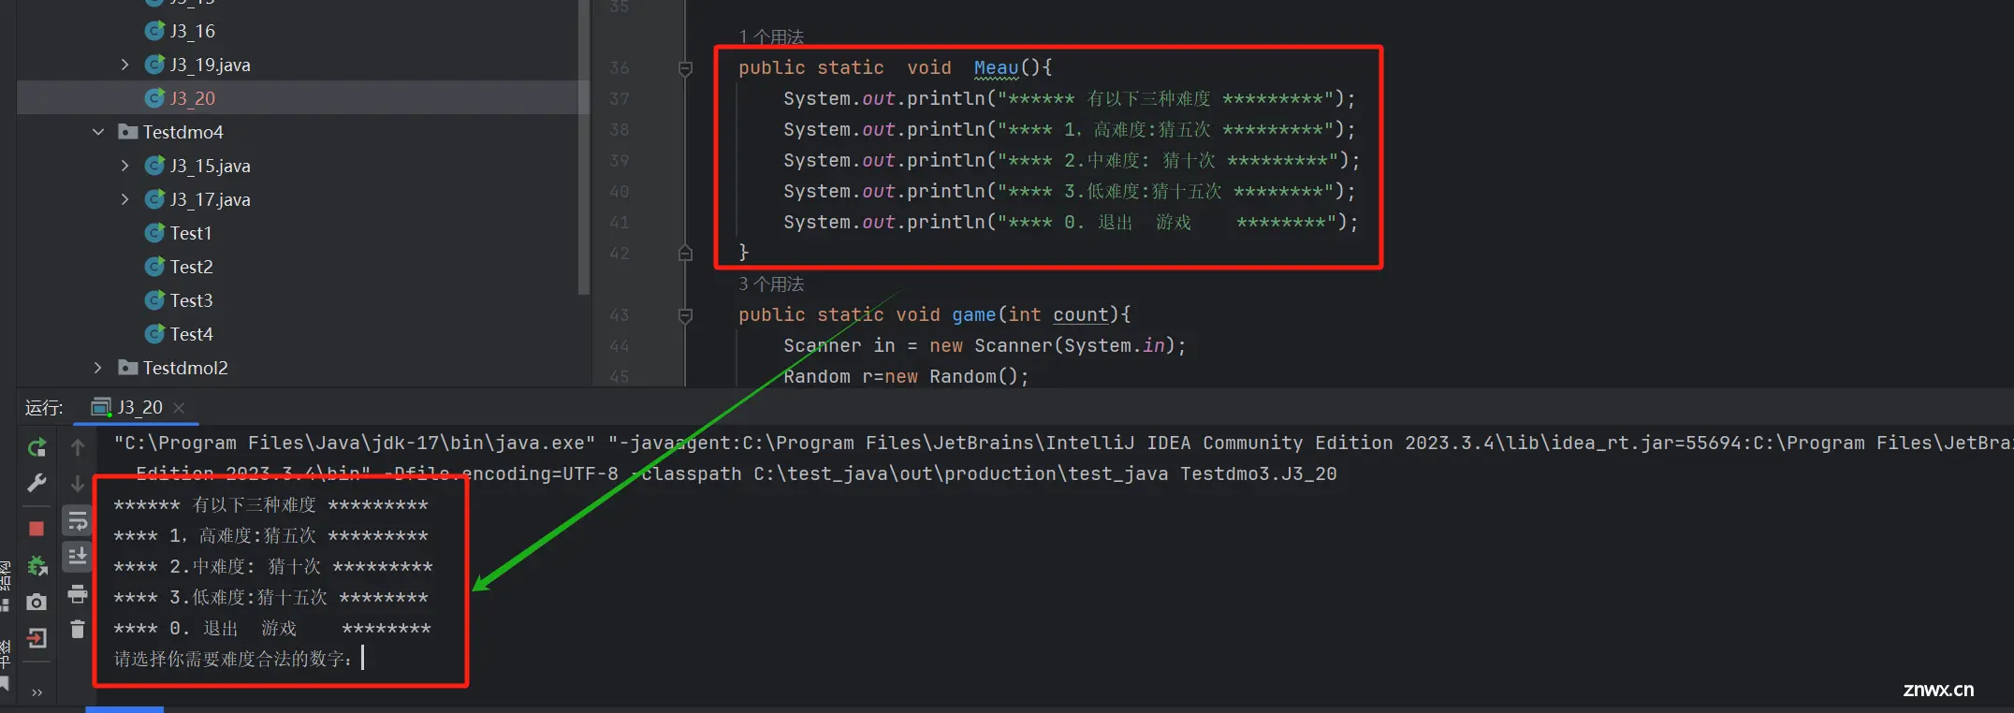Fold the Meau method at line 36
Image resolution: width=2014 pixels, height=713 pixels.
[x=685, y=68]
